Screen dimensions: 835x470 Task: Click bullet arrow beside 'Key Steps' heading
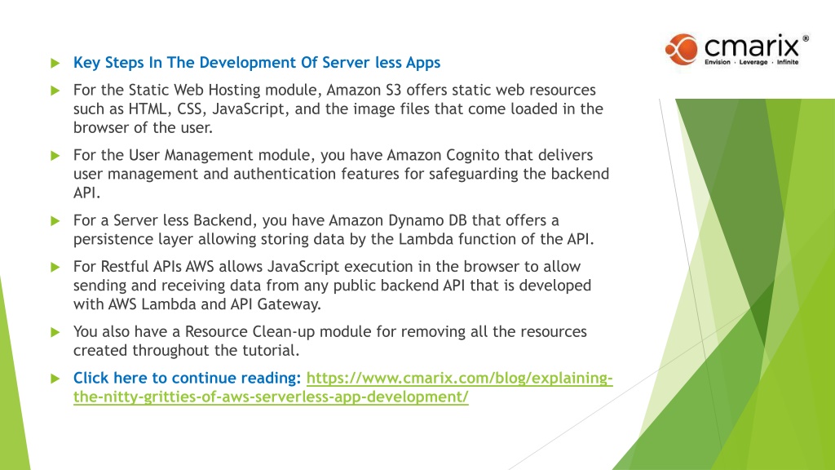(x=55, y=63)
